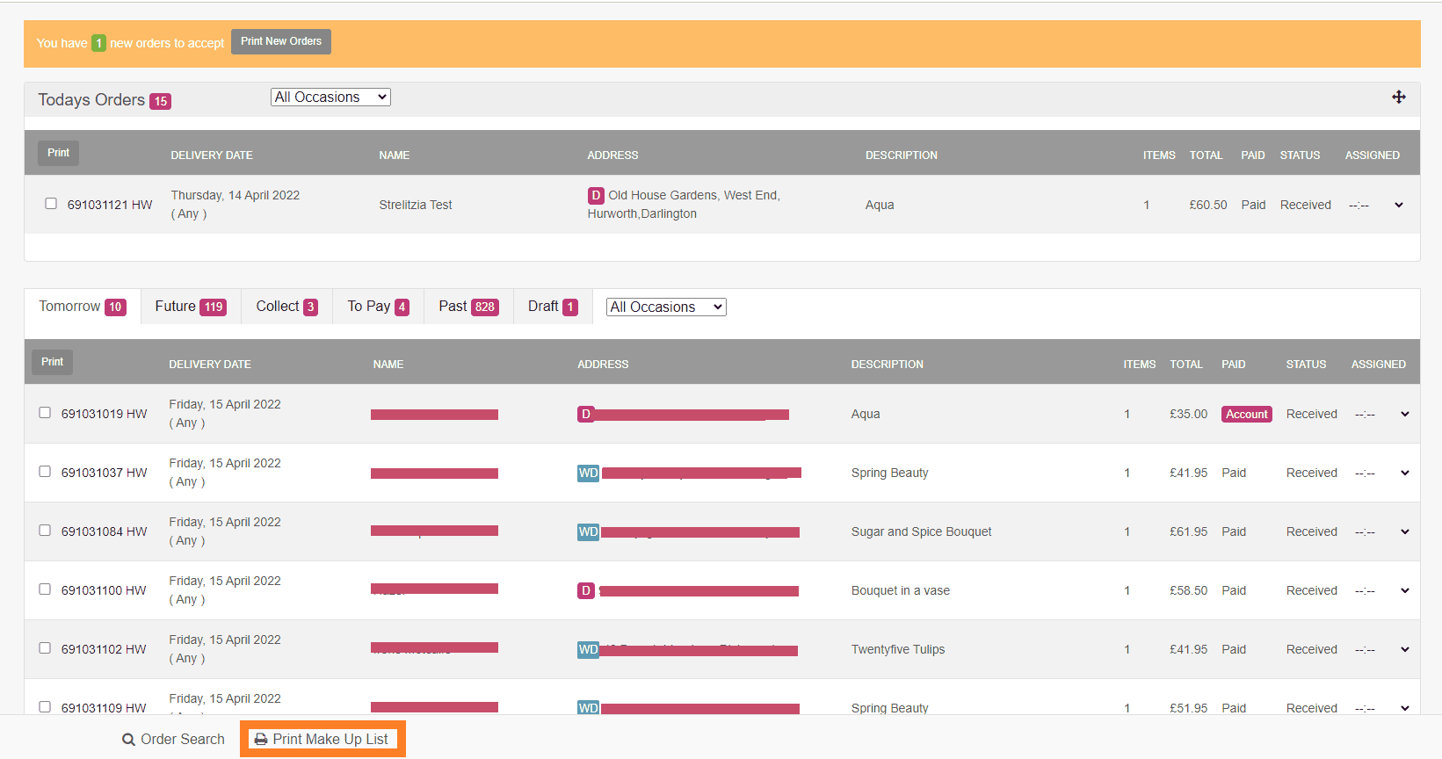
Task: Click Received status for order 691031100
Action: tap(1311, 590)
